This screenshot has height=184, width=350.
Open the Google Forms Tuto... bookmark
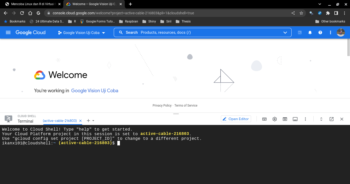coord(97,21)
